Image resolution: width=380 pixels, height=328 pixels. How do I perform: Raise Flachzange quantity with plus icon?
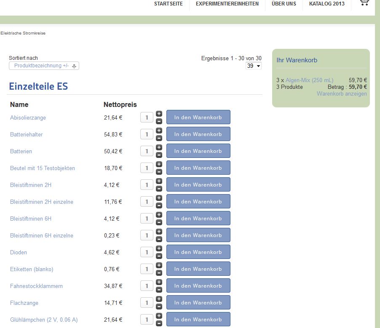[x=159, y=299]
